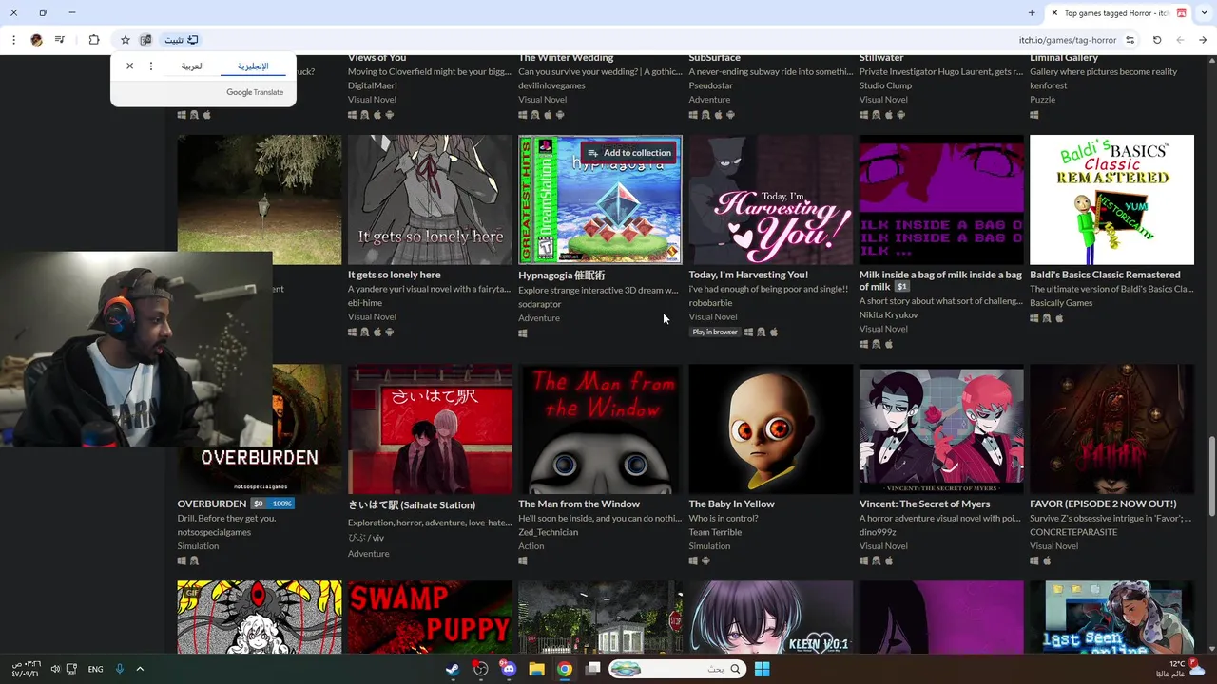
Task: Open author link 'Nikita Kryukov'
Action: point(889,315)
